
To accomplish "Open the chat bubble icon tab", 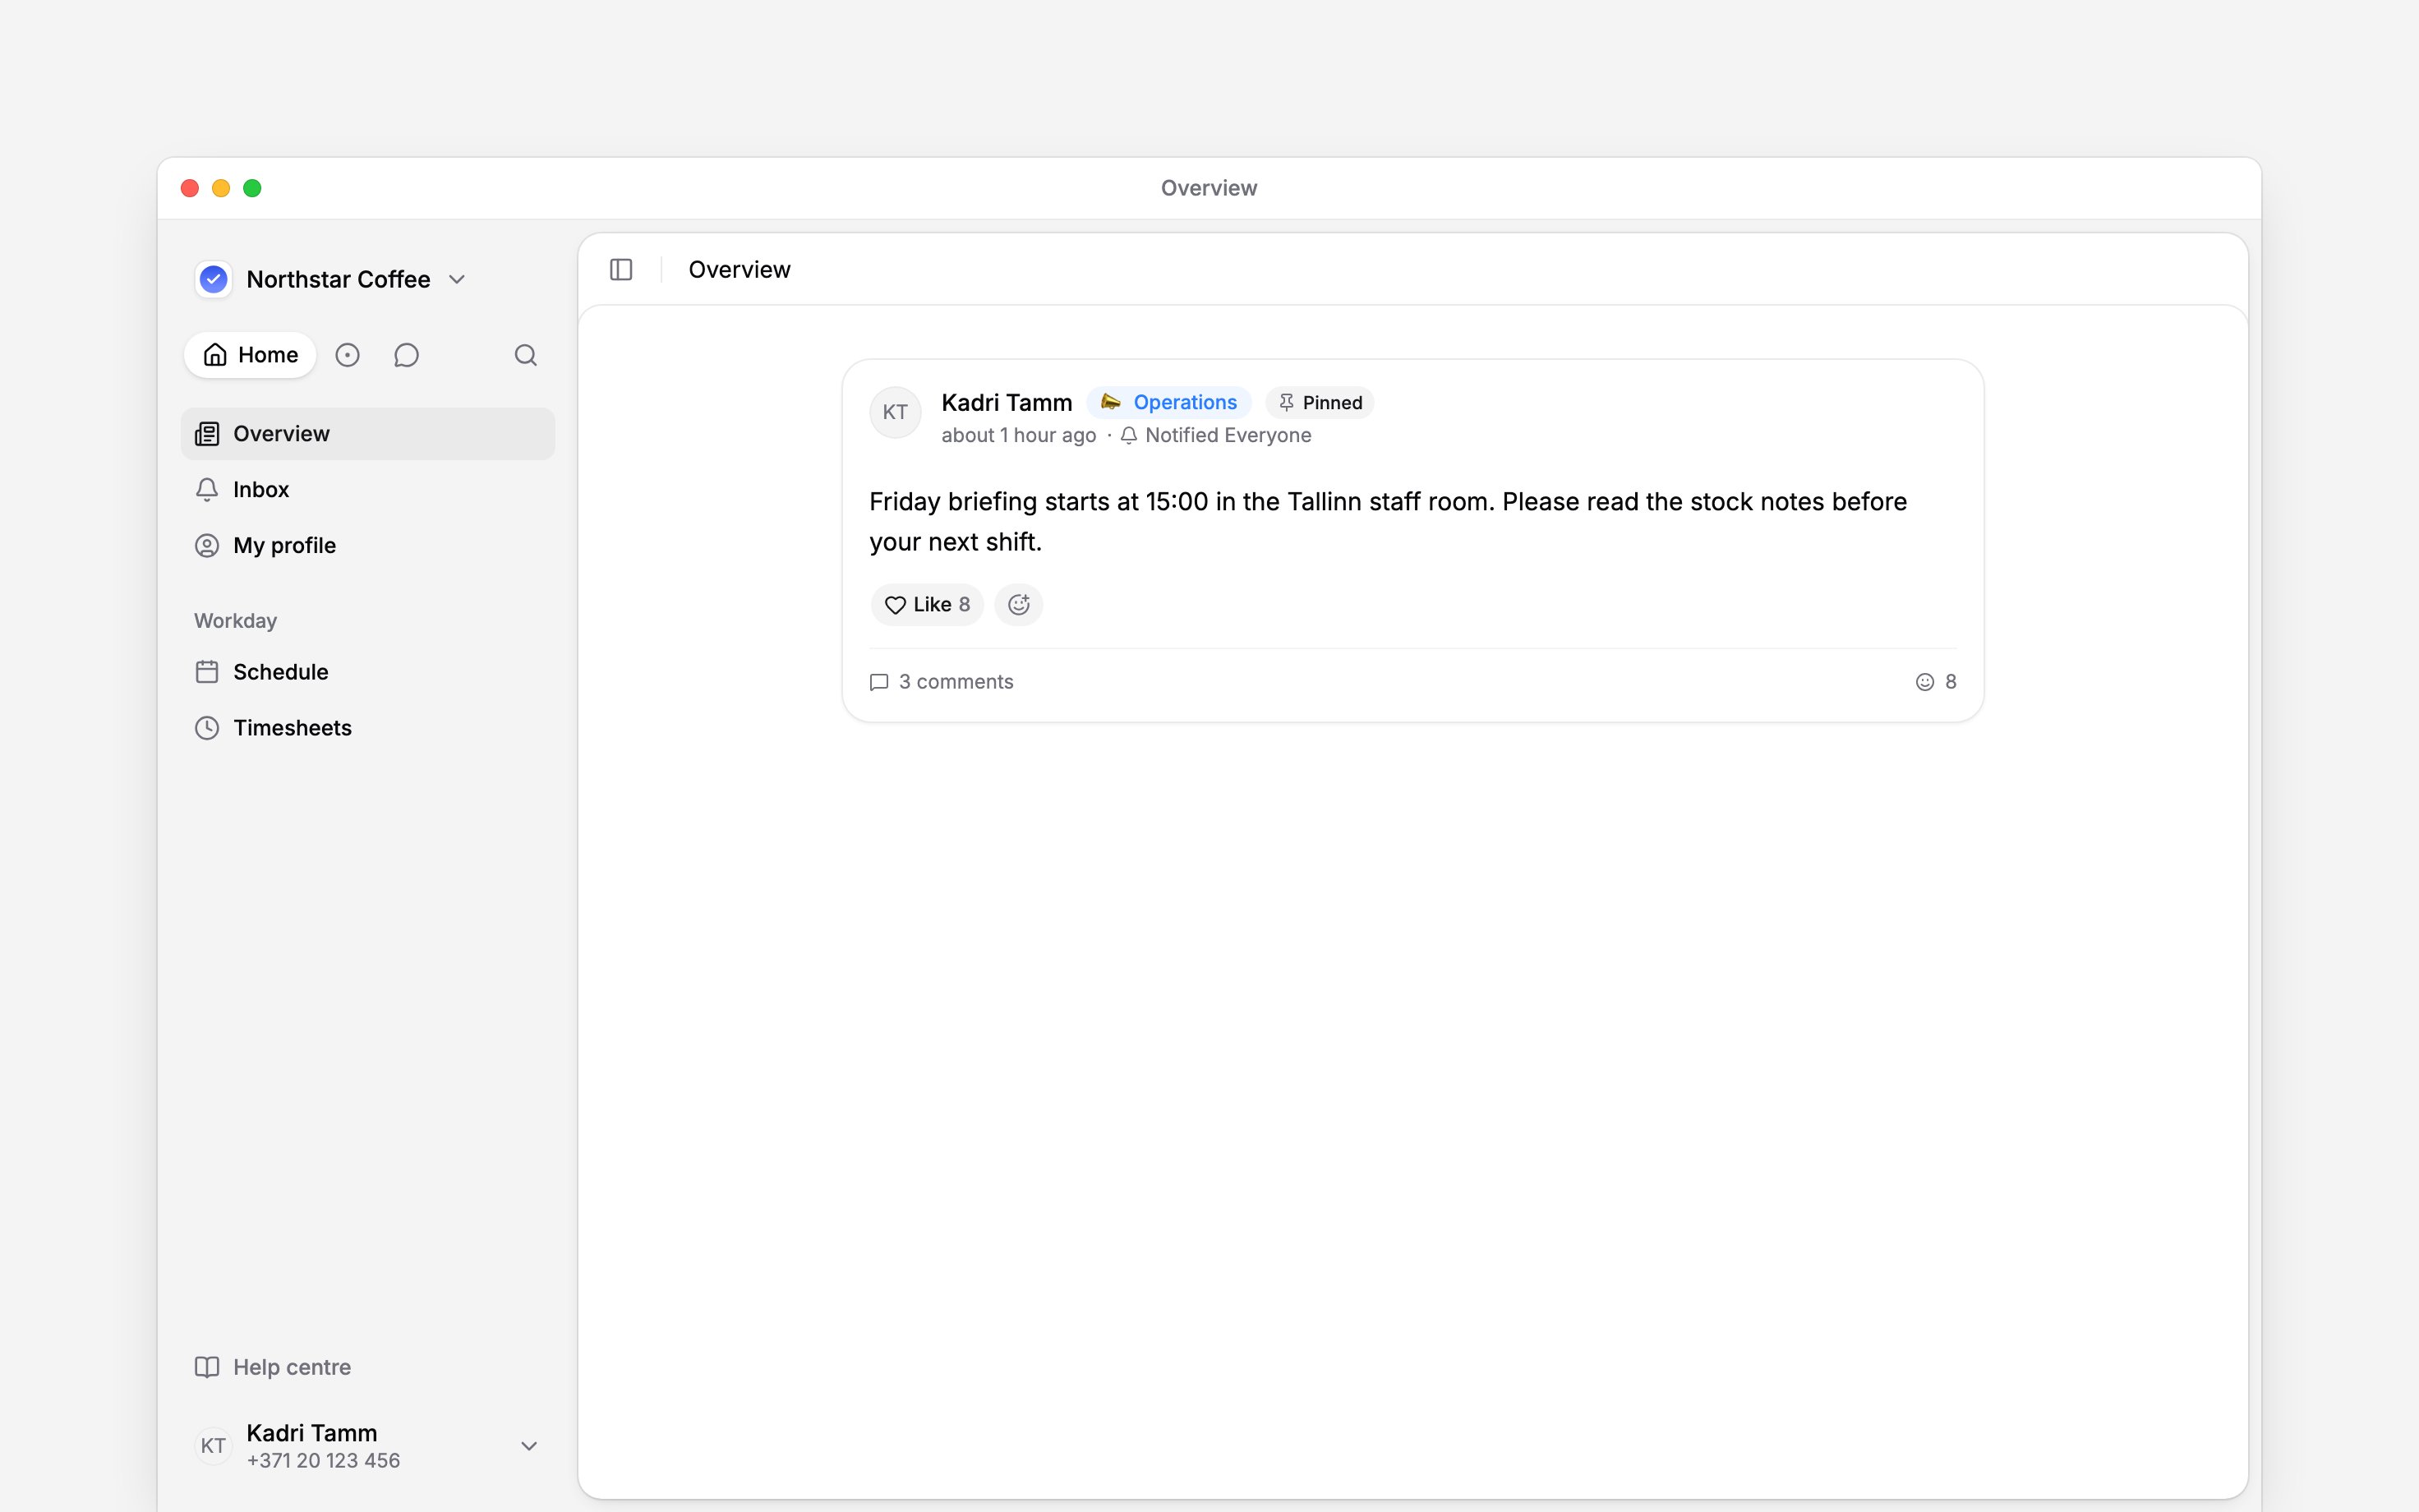I will point(406,355).
